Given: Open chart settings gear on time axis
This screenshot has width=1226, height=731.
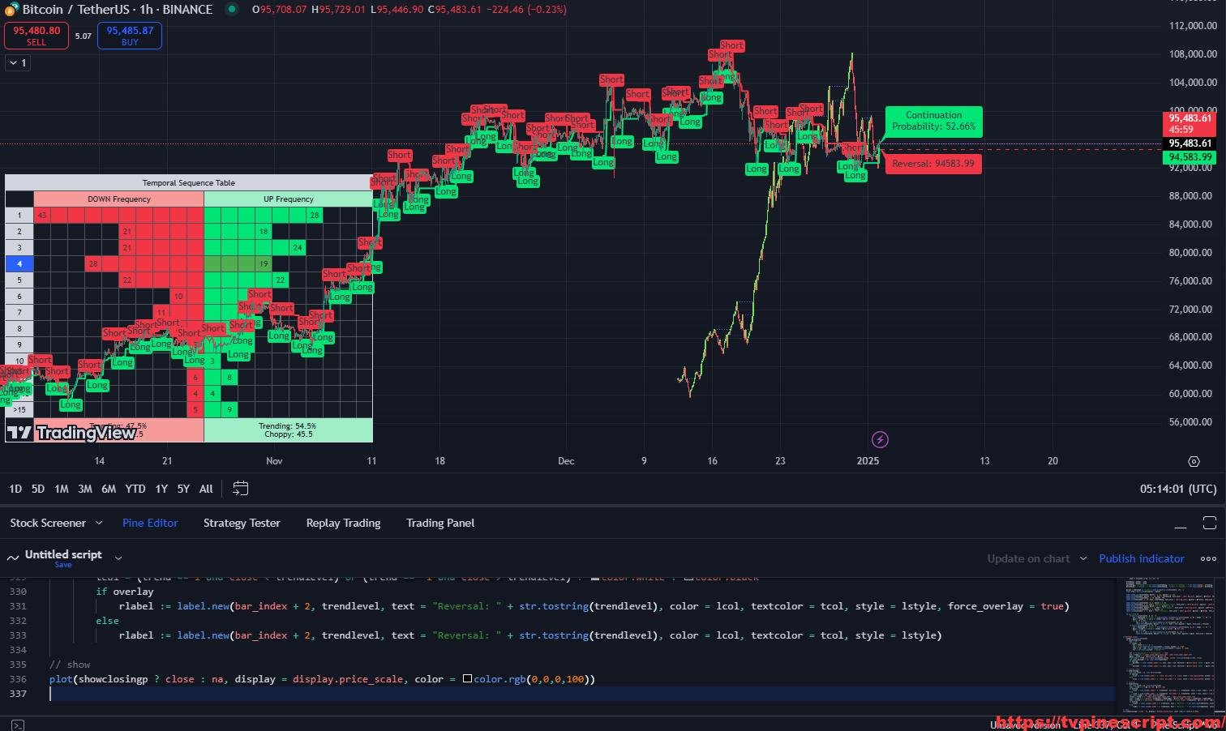Looking at the screenshot, I should [1194, 461].
